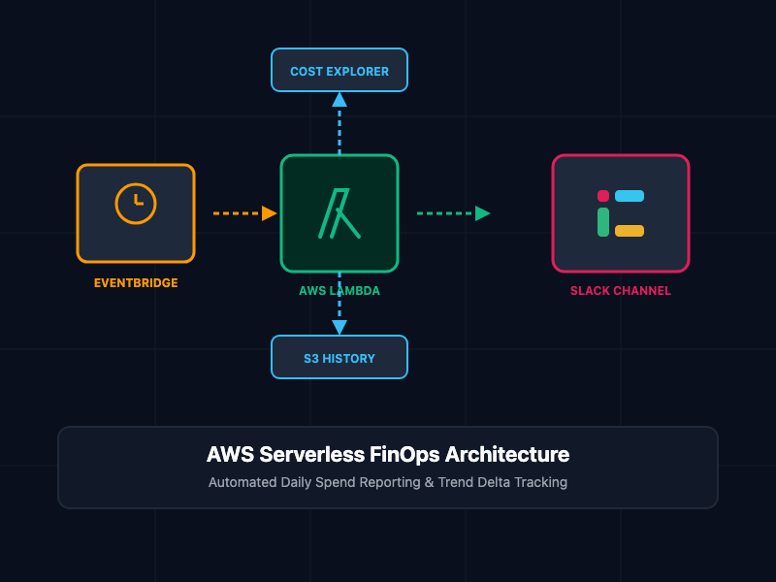This screenshot has height=582, width=776.
Task: Click the EVENTBRIDGE label
Action: coord(136,283)
